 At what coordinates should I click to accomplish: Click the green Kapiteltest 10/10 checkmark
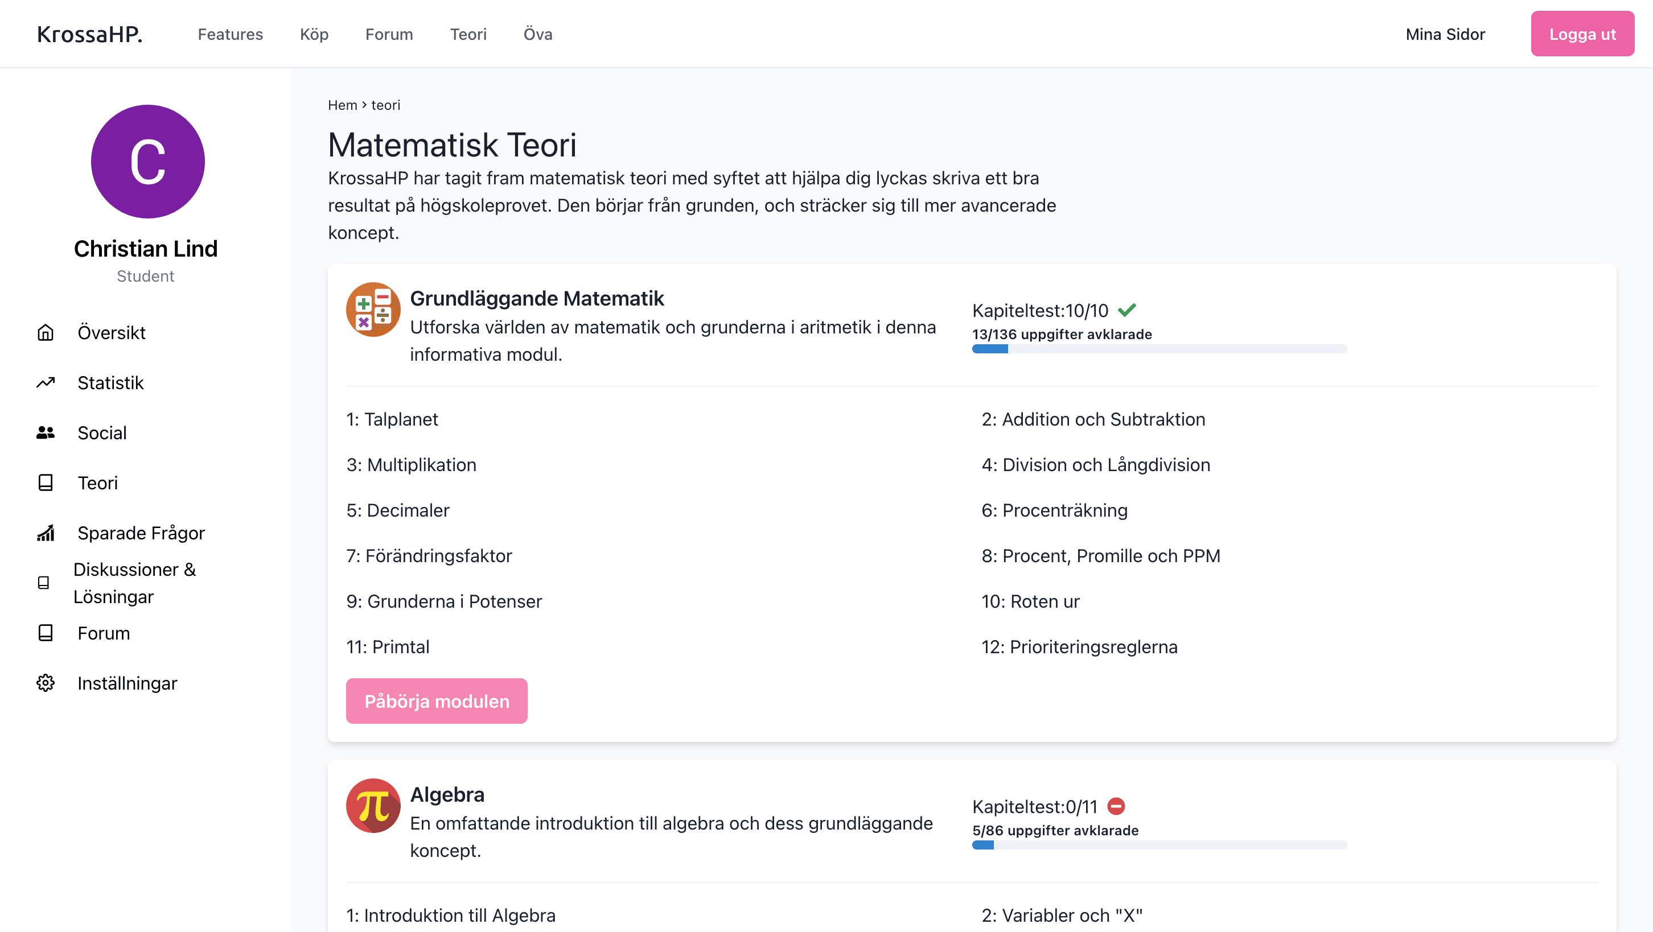pyautogui.click(x=1127, y=311)
